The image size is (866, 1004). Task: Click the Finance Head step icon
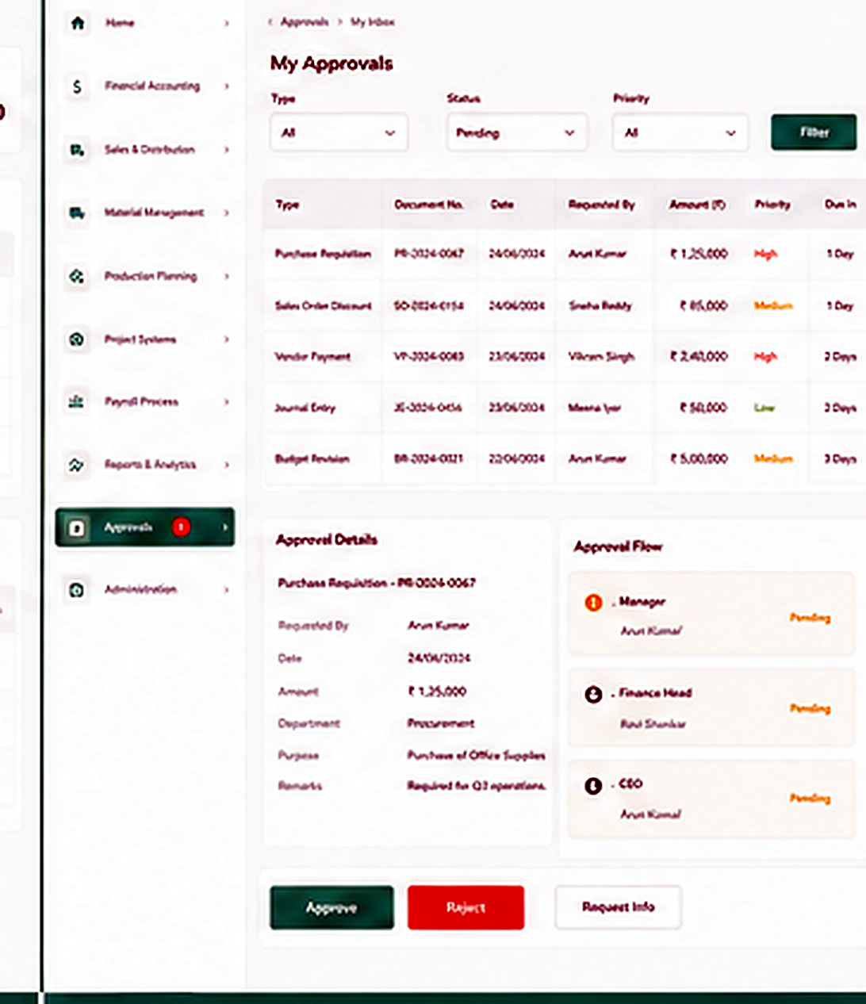point(593,694)
